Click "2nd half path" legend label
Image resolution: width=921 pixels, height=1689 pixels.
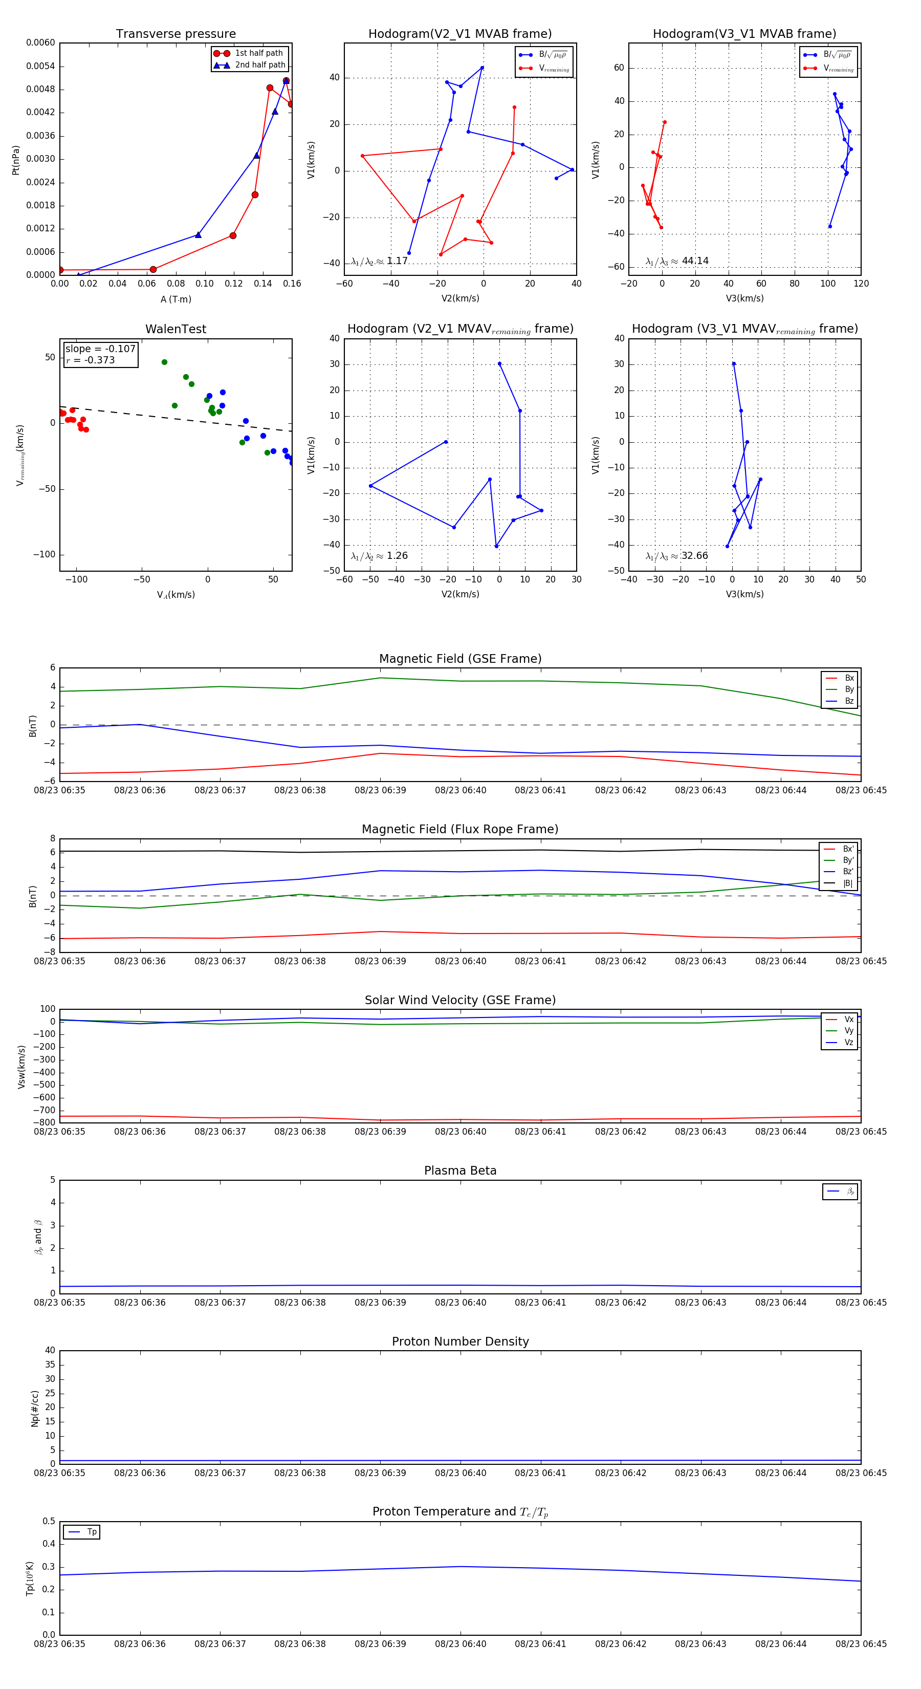point(260,65)
